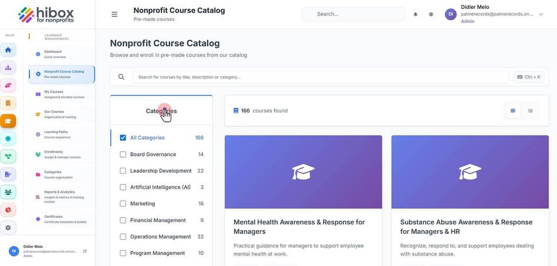The width and height of the screenshot is (557, 266).
Task: Click 'Recognize, respond to, and support' description text
Action: coord(467,250)
